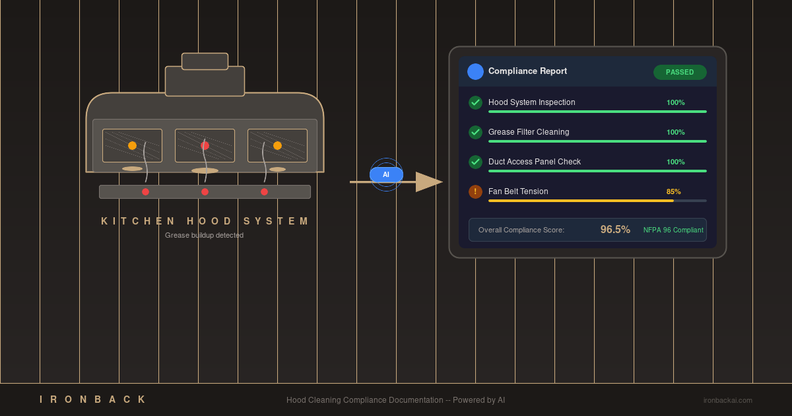Select the Compliance Report title
This screenshot has width=792, height=416.
coord(527,71)
